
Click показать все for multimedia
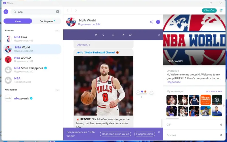pos(214,91)
